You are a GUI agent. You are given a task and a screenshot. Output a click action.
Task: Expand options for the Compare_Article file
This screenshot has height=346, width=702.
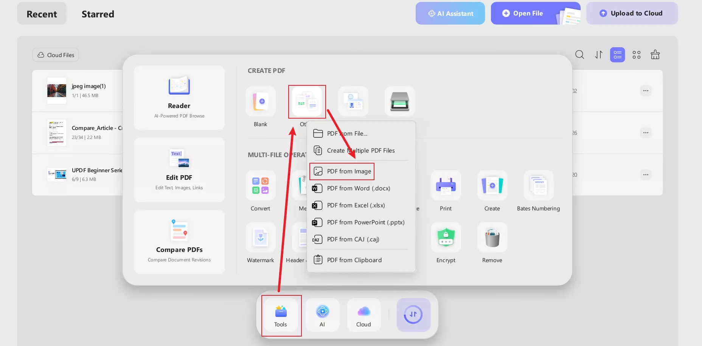tap(646, 133)
